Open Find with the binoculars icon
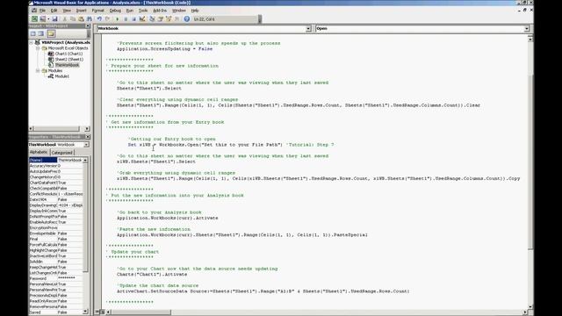The width and height of the screenshot is (562, 316). click(90, 19)
